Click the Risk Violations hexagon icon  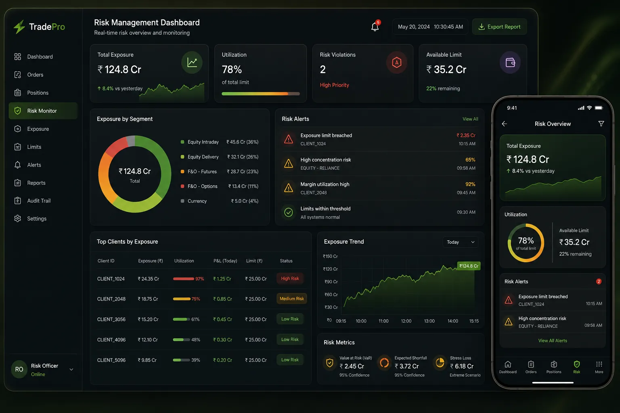click(397, 63)
